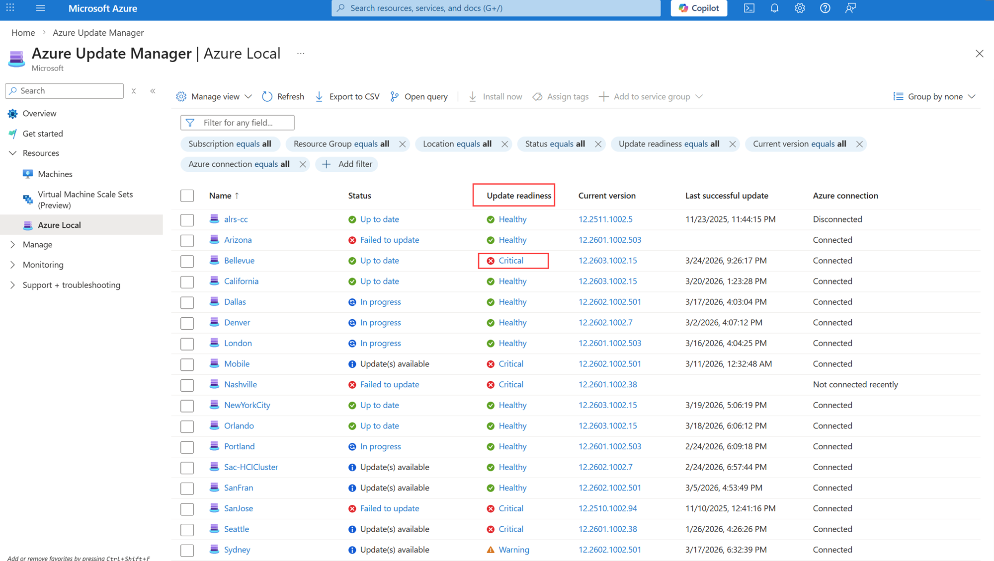Open the notifications bell
Image resolution: width=994 pixels, height=561 pixels.
774,8
